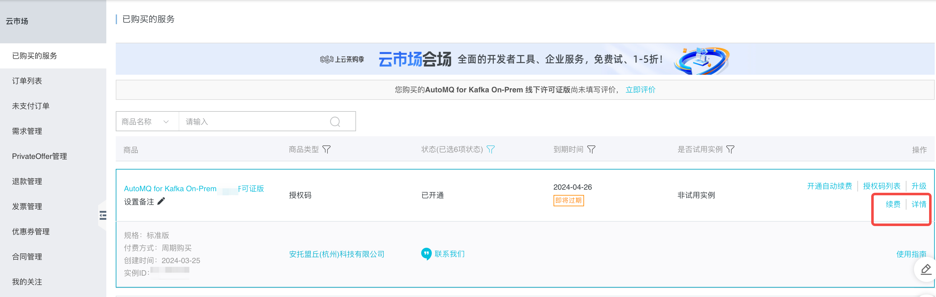Click the 升级 link
The image size is (936, 297).
pyautogui.click(x=919, y=186)
